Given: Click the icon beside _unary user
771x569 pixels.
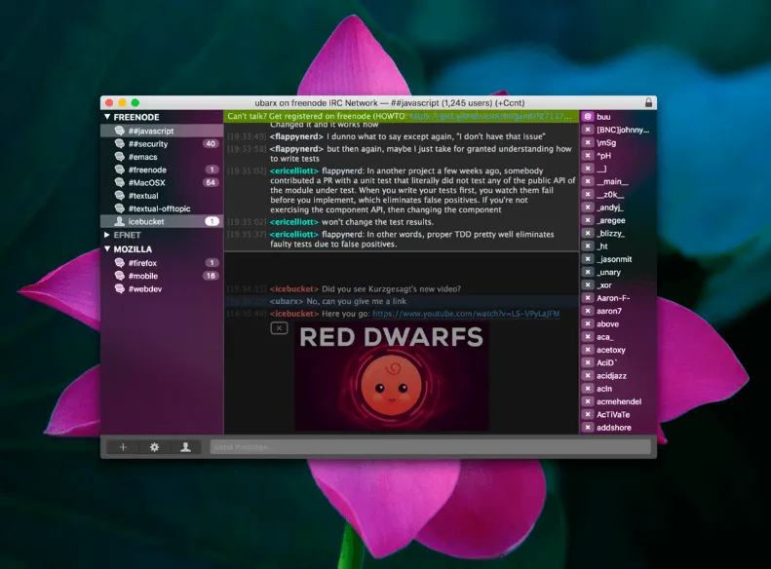Looking at the screenshot, I should 588,272.
